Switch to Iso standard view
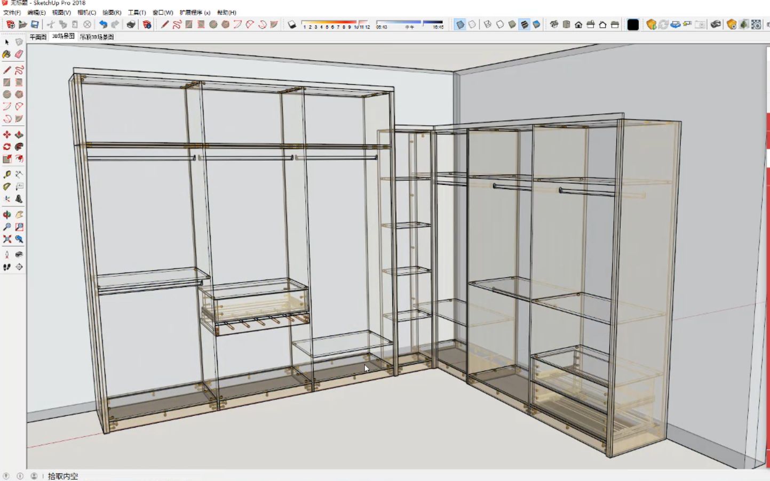 tap(554, 25)
